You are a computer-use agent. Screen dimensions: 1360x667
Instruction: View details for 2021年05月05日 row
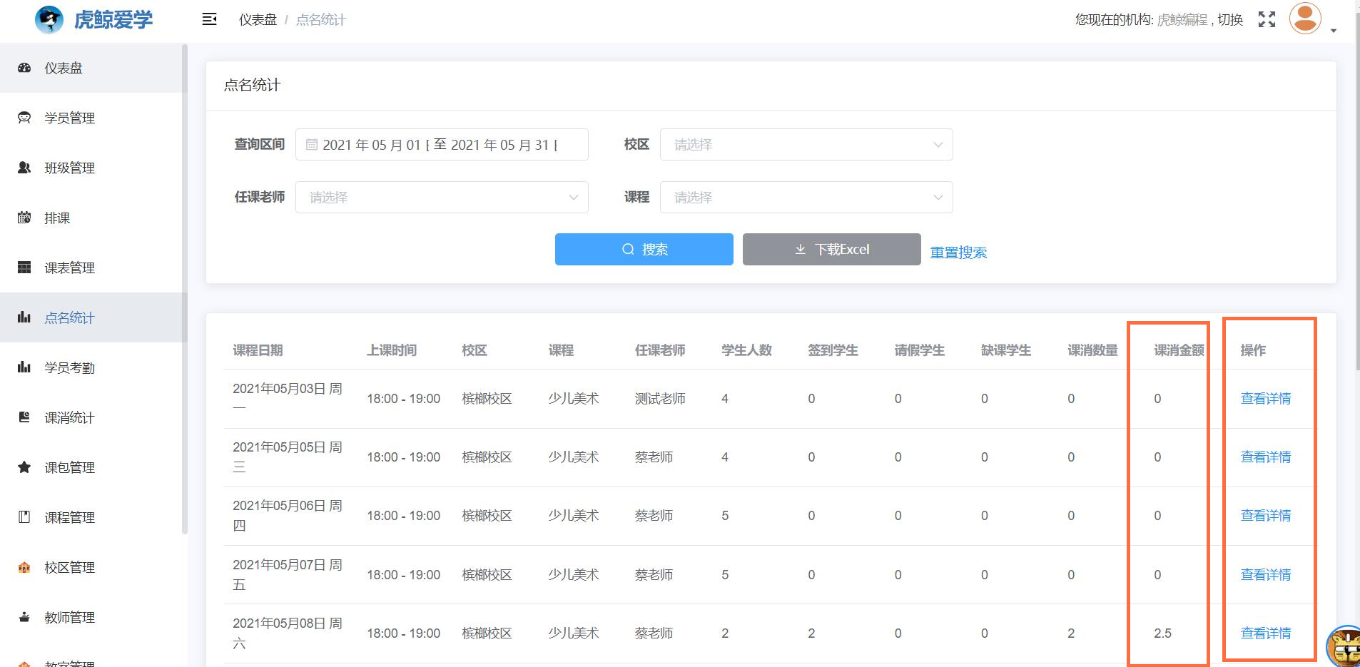point(1266,457)
